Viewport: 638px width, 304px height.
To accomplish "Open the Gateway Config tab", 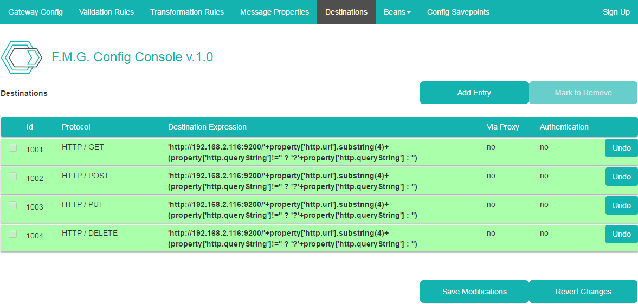I will (x=36, y=12).
